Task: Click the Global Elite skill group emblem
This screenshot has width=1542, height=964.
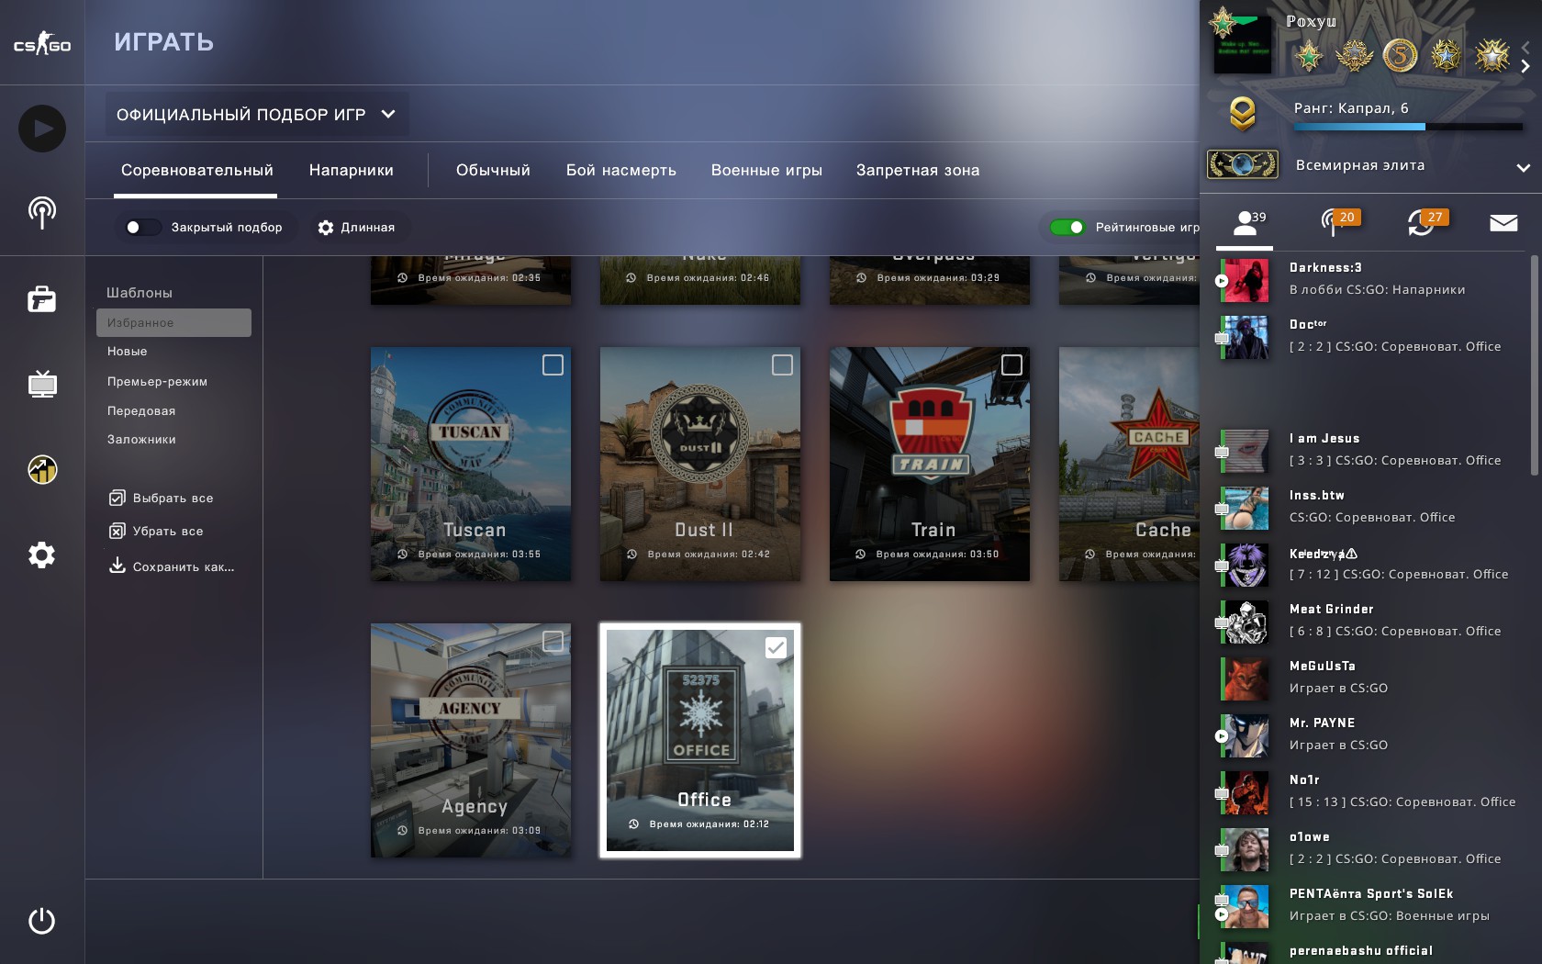Action: [1243, 164]
